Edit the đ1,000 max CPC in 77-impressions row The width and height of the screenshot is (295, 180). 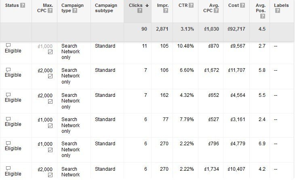coord(45,120)
